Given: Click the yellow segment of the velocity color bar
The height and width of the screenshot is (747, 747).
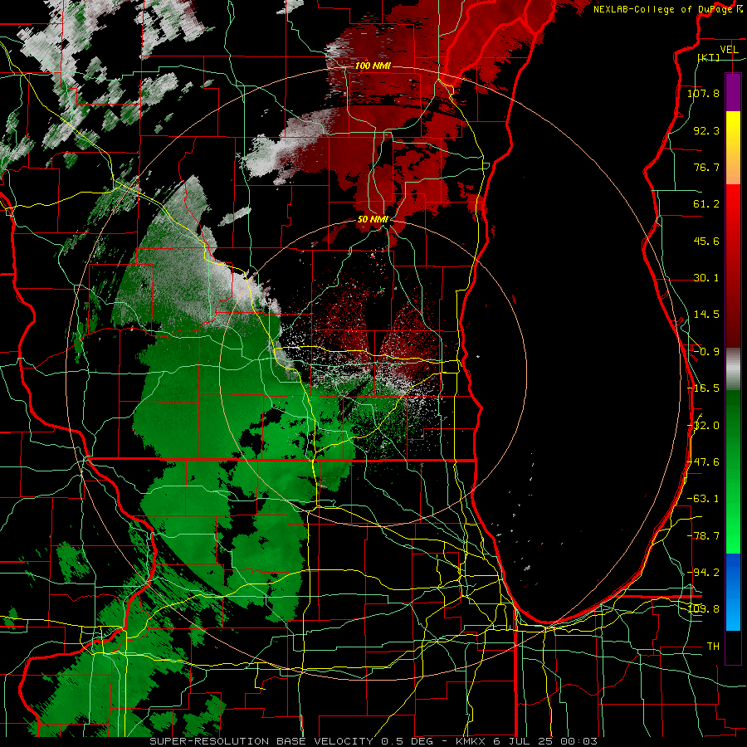Looking at the screenshot, I should pyautogui.click(x=733, y=129).
